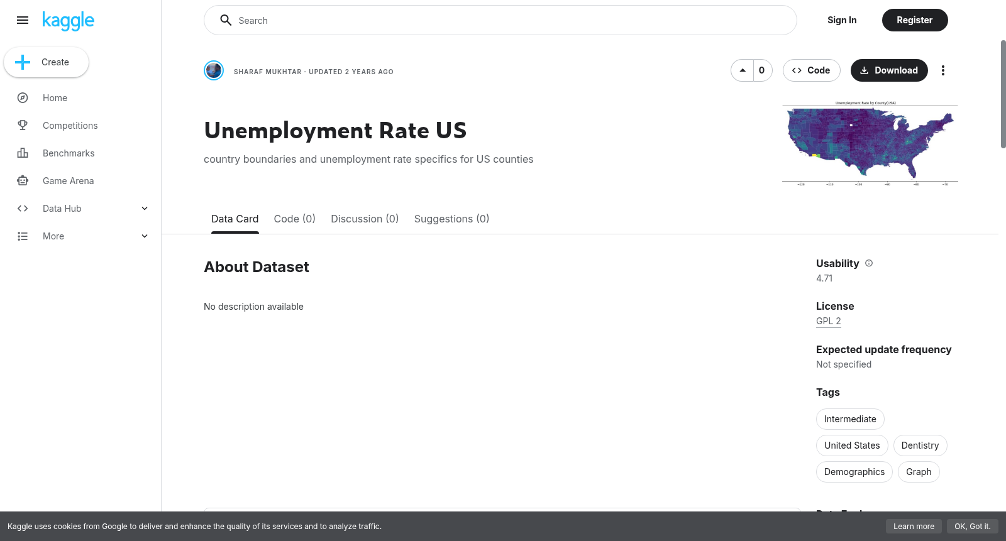The image size is (1006, 541).
Task: Click the GPL 2 license link
Action: click(x=829, y=321)
